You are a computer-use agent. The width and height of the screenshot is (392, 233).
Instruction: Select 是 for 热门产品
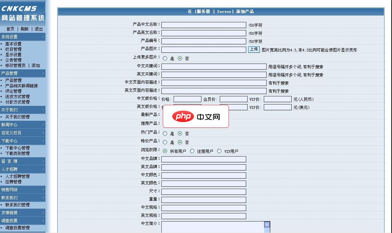[165, 134]
